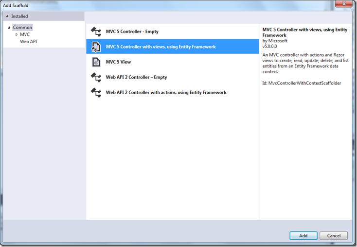Click the Web API 2 Controller – Empty icon

click(x=96, y=77)
